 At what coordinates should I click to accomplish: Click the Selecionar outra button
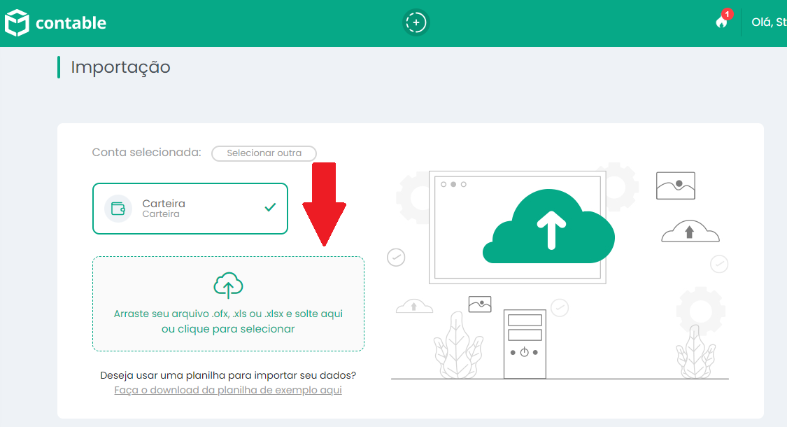[x=264, y=153]
